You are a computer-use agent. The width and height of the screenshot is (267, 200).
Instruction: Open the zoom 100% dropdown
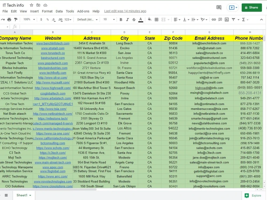tap(29, 19)
